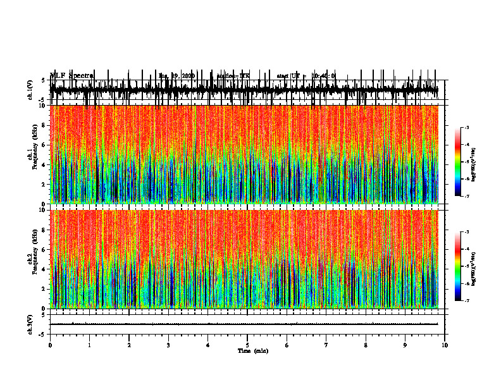This screenshot has width=501, height=387.
Task: Click the "2" kHz tick beside ch.1 spectrogram
Action: 44,184
